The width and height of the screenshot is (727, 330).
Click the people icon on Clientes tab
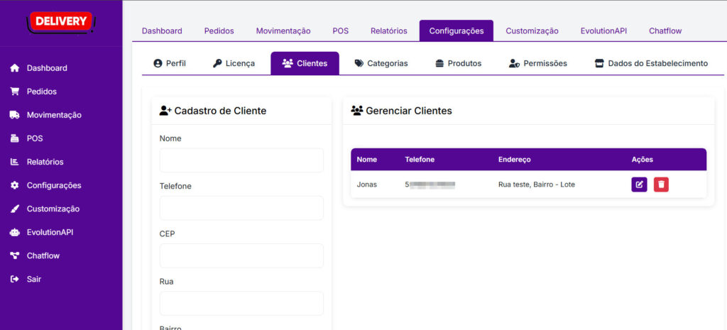(x=288, y=63)
